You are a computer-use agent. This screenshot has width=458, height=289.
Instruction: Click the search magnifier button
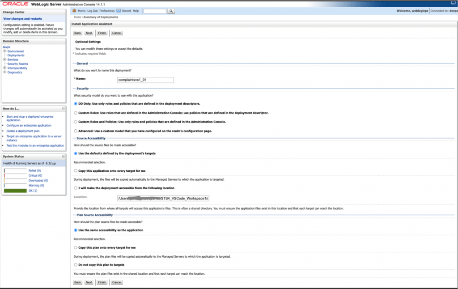pyautogui.click(x=171, y=11)
